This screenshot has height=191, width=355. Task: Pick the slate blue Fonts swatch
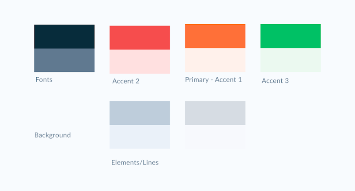tap(64, 60)
